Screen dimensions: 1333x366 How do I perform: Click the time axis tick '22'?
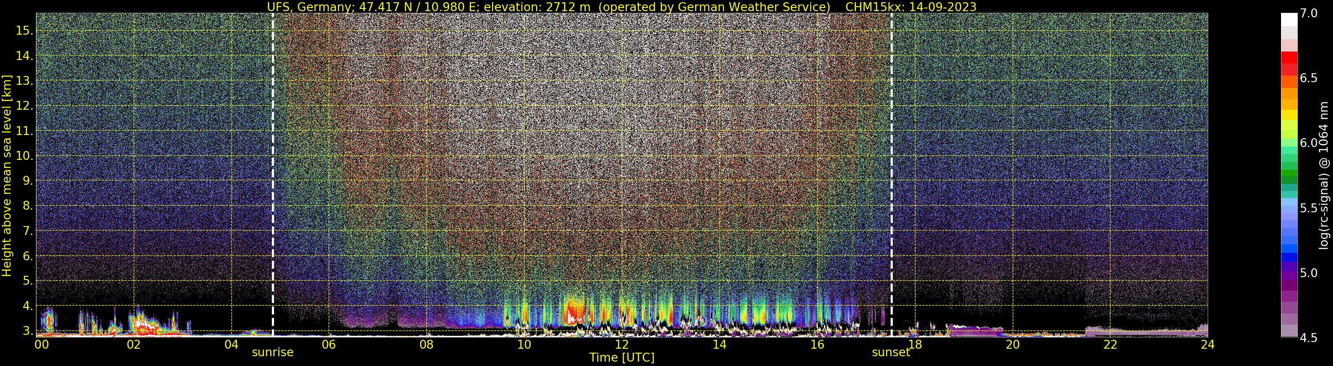(1110, 344)
